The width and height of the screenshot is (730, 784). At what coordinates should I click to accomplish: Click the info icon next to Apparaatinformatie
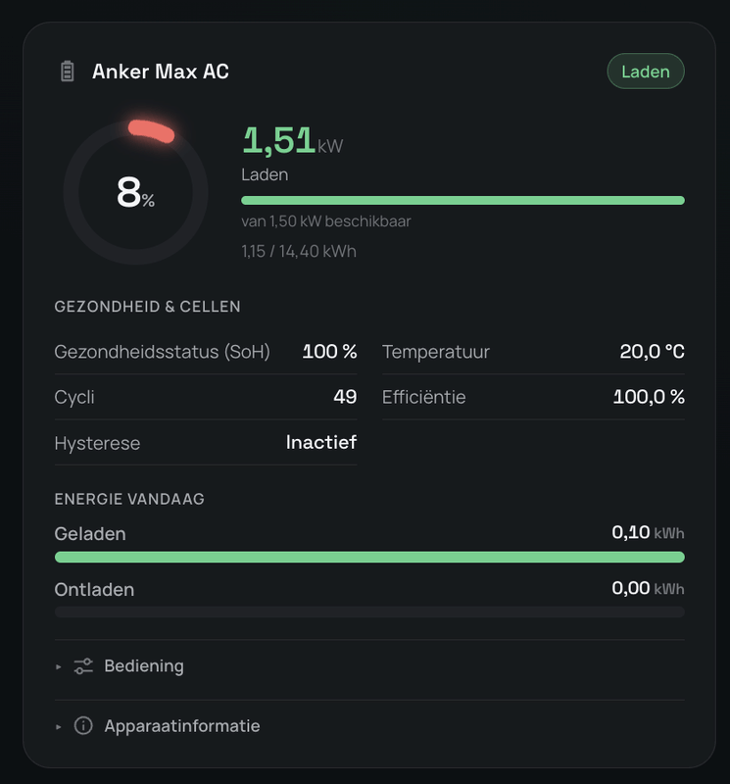(x=83, y=725)
